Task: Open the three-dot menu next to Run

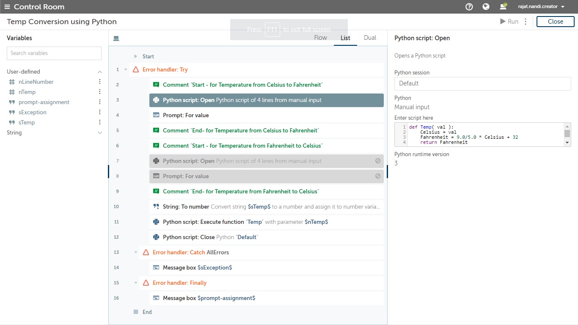Action: [526, 22]
